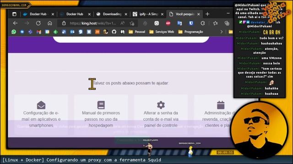Image resolution: width=293 pixels, height=164 pixels.
Task: Close the ipify tab
Action: (162, 14)
